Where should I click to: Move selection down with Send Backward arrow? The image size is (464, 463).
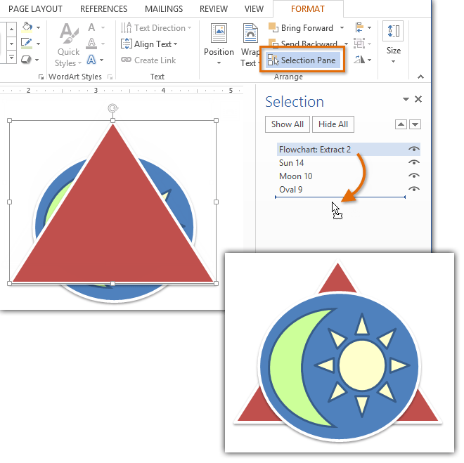[x=415, y=124]
